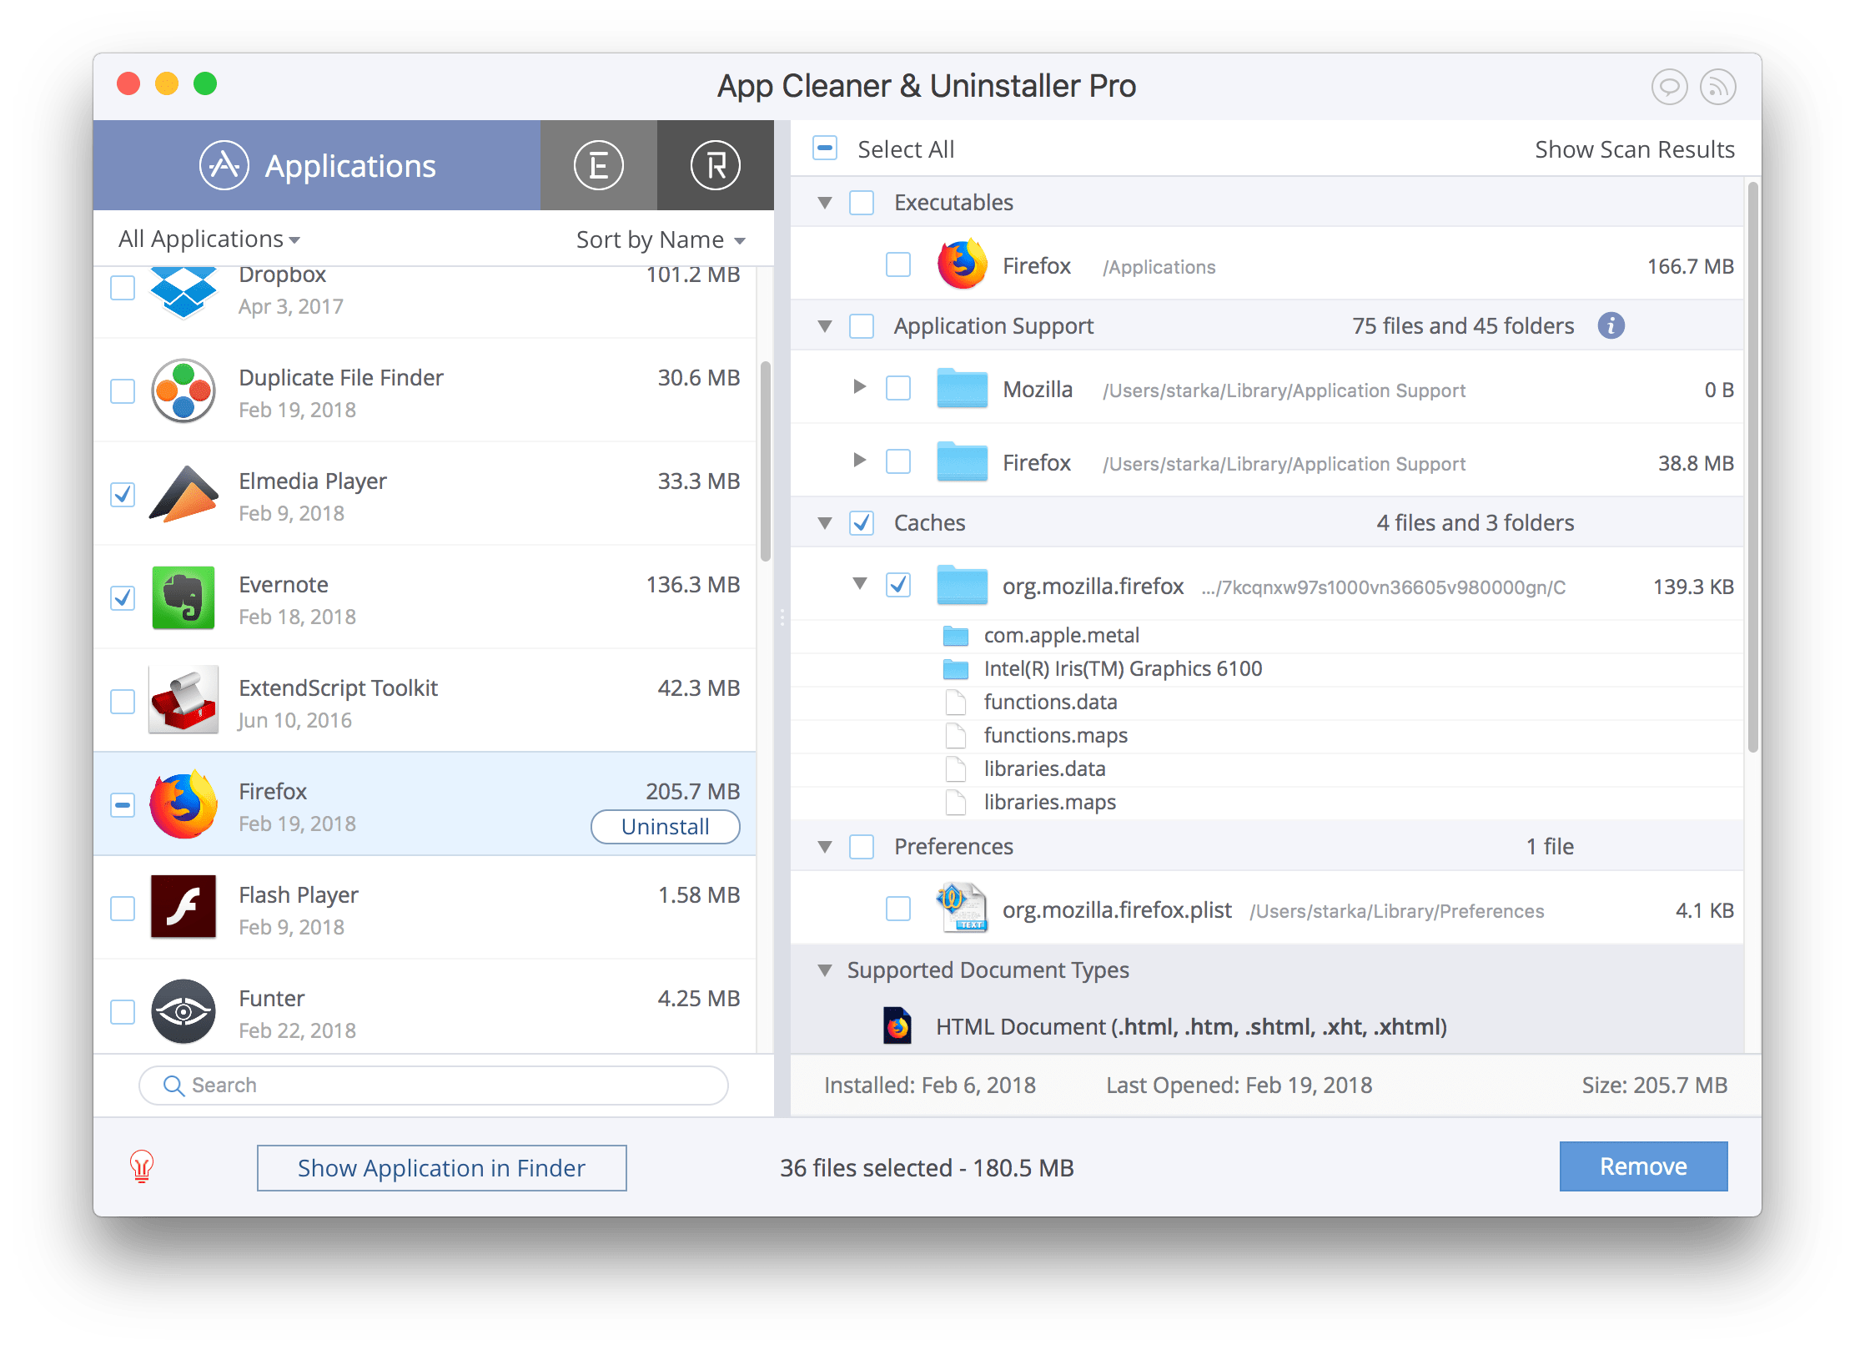
Task: Click the Show Application in Finder button
Action: 442,1168
